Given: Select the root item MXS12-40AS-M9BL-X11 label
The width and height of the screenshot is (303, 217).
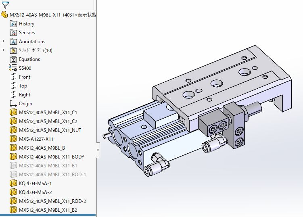Looking at the screenshot, I should (x=35, y=15).
